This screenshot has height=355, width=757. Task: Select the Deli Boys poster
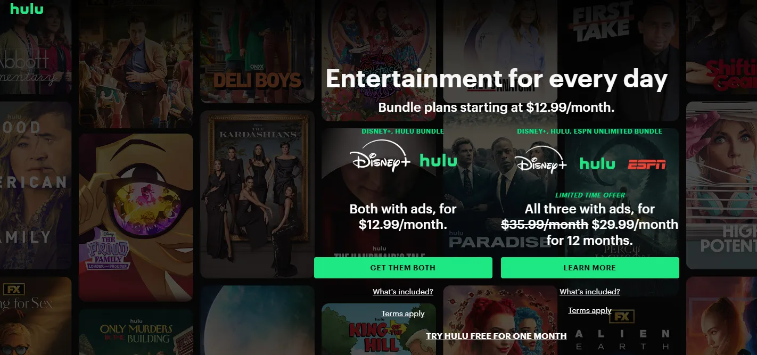(258, 52)
